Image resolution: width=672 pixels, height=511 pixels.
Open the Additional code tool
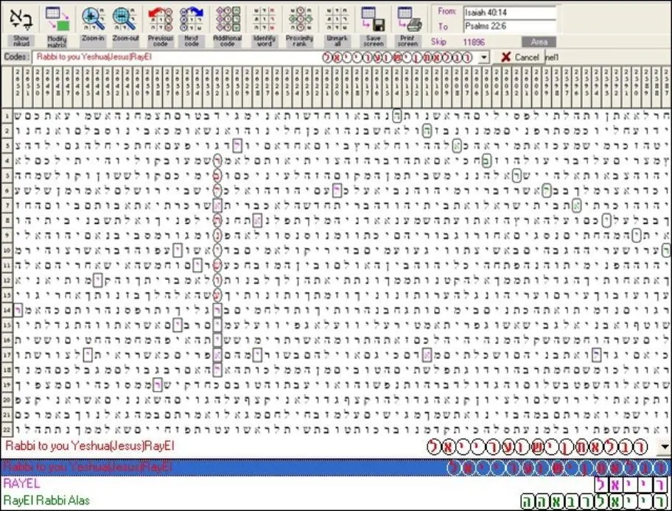click(228, 19)
